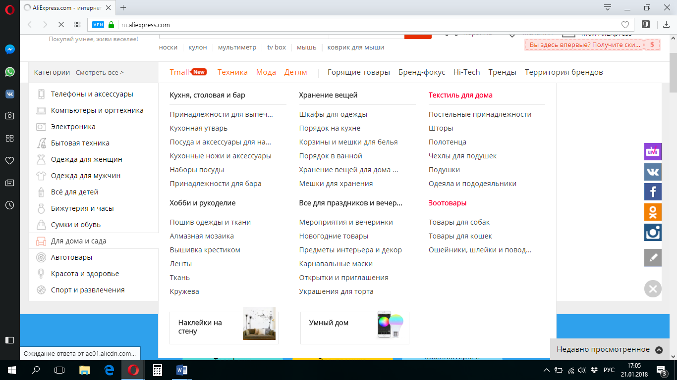Click Кухонная утварь link
Image resolution: width=677 pixels, height=380 pixels.
[x=199, y=128]
